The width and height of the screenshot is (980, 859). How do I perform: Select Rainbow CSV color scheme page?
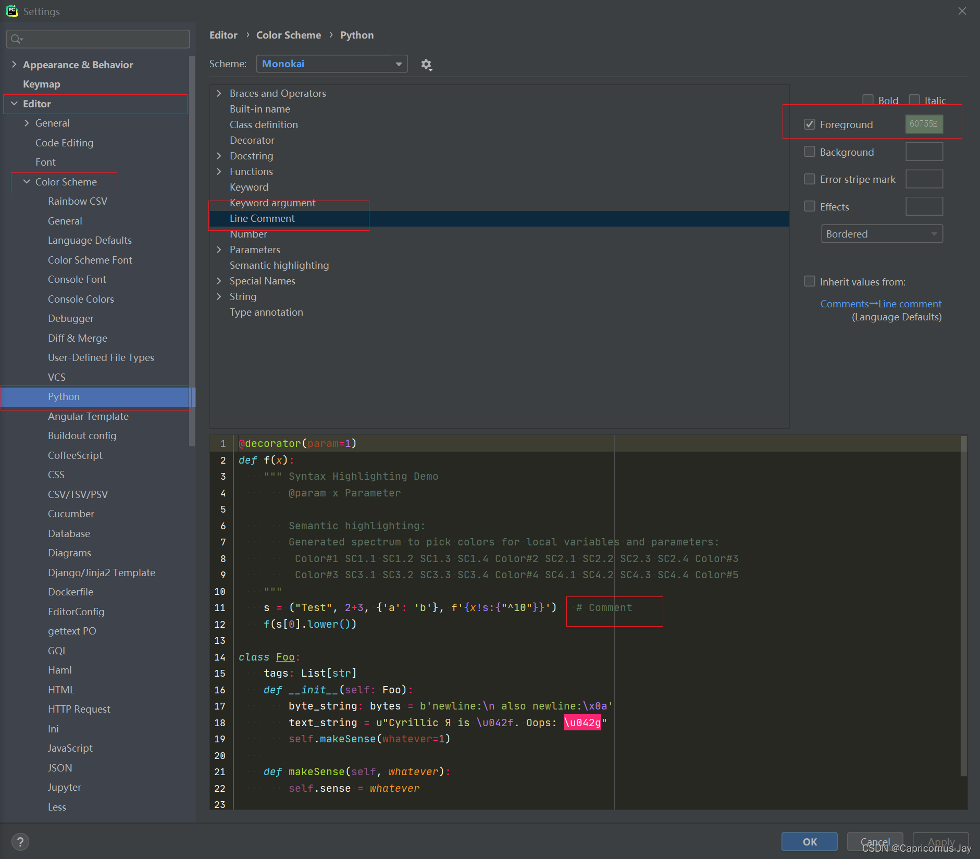click(78, 201)
